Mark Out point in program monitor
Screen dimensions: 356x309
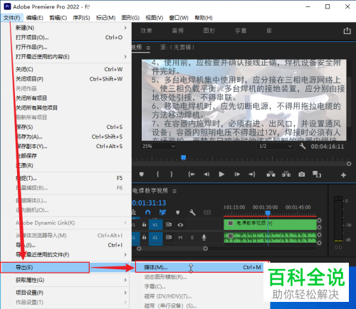172,174
